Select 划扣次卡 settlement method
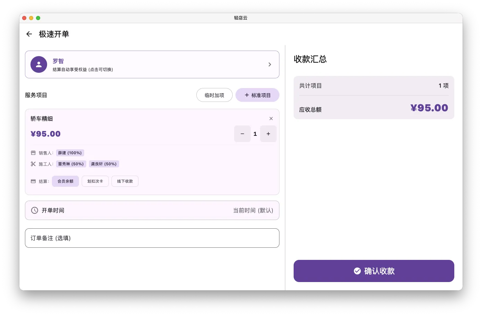Image resolution: width=482 pixels, height=316 pixels. (x=95, y=181)
